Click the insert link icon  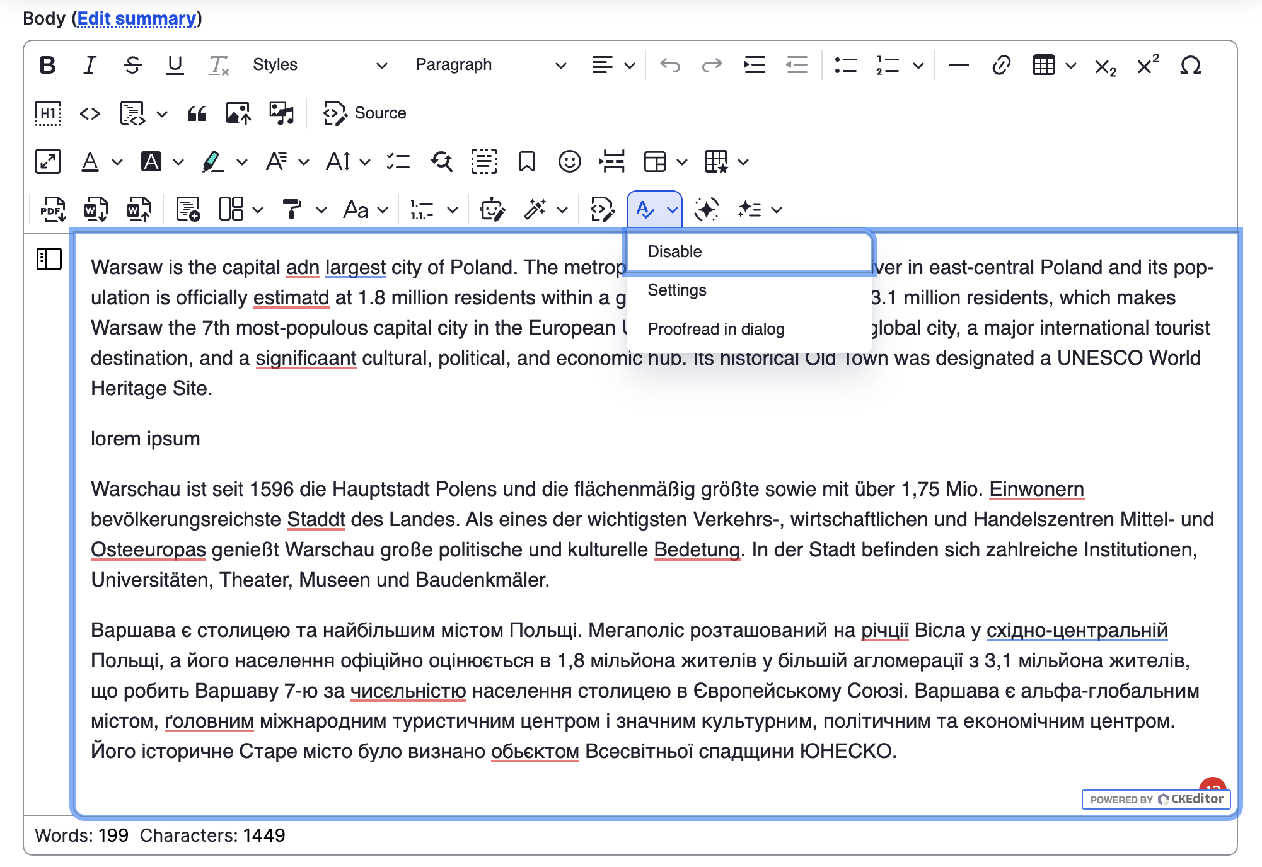click(1001, 65)
